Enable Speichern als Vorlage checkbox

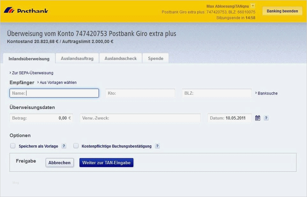(x=13, y=146)
